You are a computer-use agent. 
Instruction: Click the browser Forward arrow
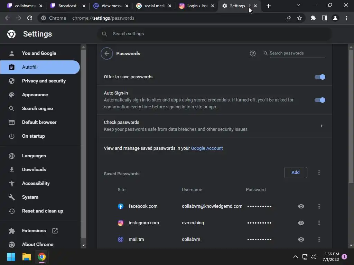[19, 18]
